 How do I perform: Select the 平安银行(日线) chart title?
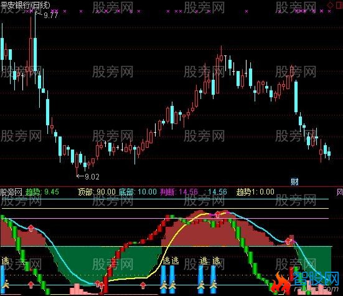[x=25, y=5]
